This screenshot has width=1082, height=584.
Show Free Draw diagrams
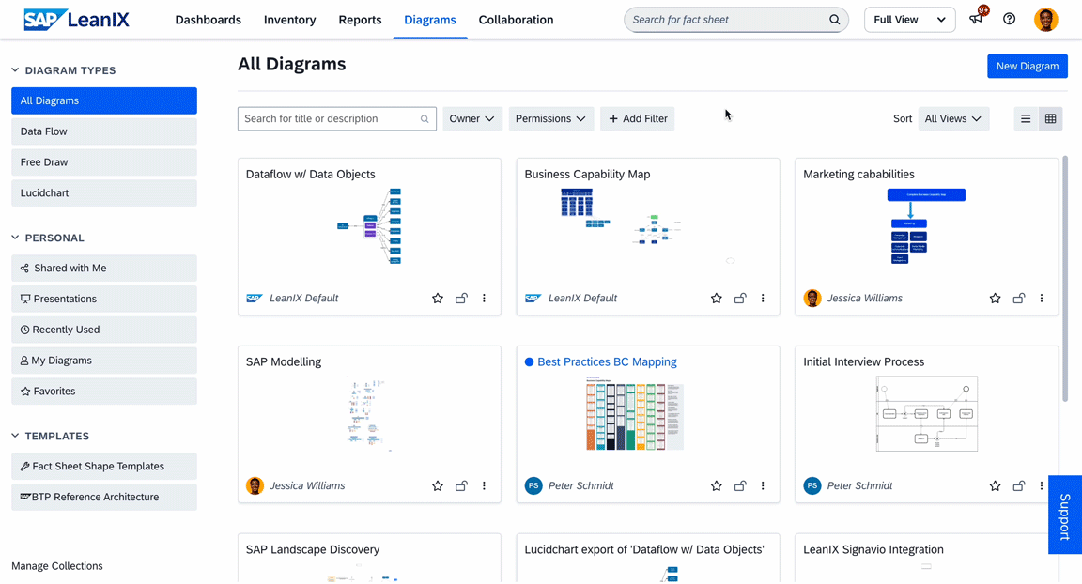(104, 162)
